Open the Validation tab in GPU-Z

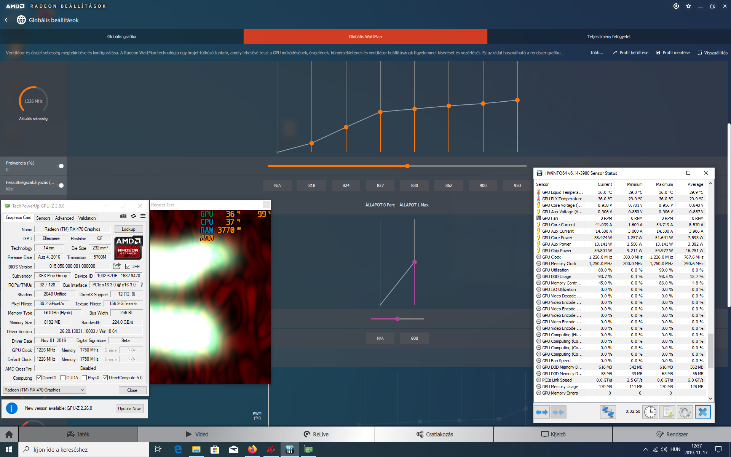click(x=87, y=218)
